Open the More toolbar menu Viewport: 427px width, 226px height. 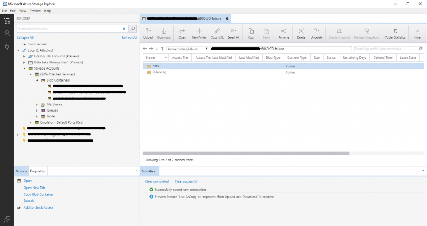click(x=417, y=33)
